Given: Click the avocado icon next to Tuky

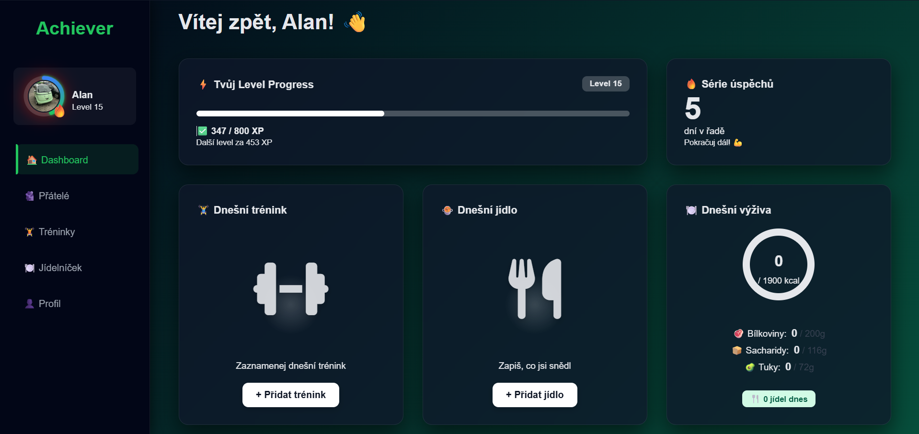Looking at the screenshot, I should 750,367.
